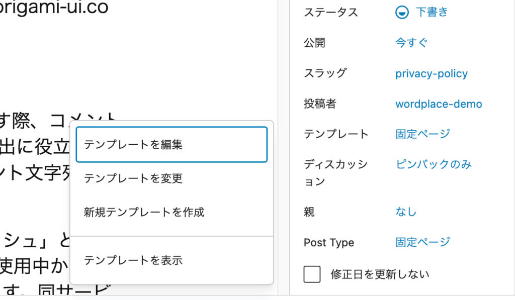Image resolution: width=515 pixels, height=300 pixels.
Task: Click the origami-ui.co text in the editor
Action: tap(54, 8)
